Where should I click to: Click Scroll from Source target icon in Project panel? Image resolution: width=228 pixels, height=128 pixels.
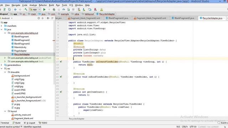pos(39,18)
